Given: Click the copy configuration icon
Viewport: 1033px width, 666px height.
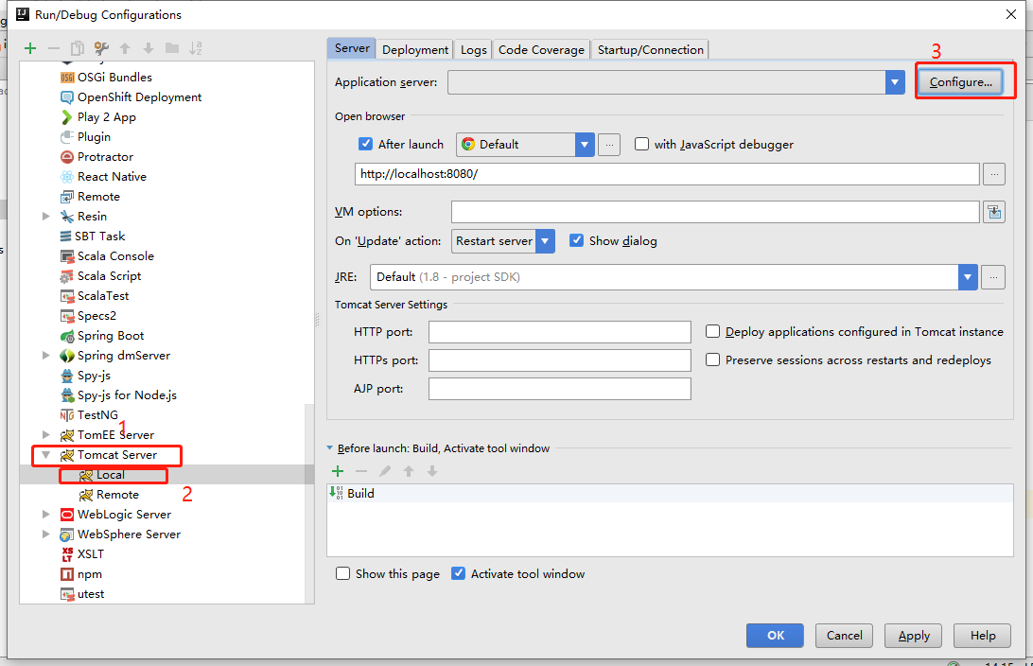Looking at the screenshot, I should click(x=78, y=48).
